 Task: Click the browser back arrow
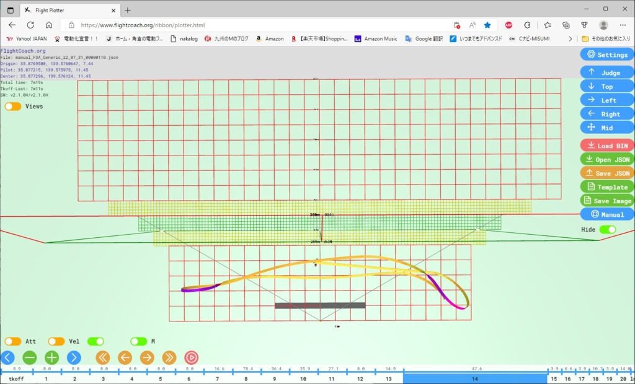coord(12,25)
